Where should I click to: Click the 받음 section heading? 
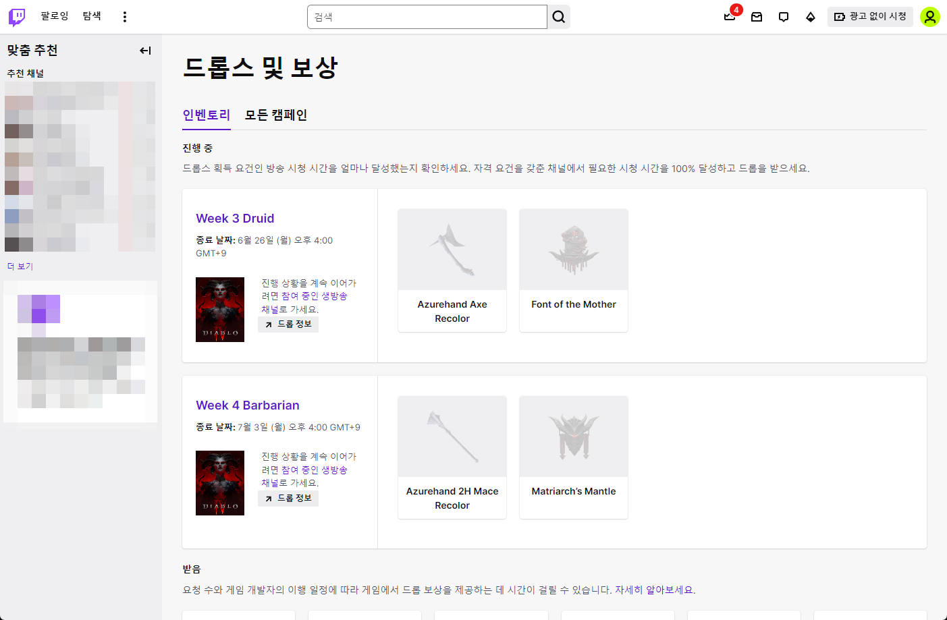pos(192,569)
